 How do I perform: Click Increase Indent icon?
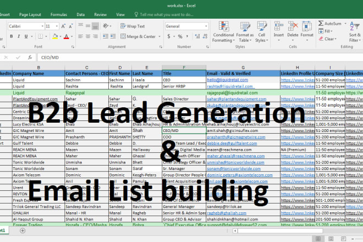click(x=113, y=36)
